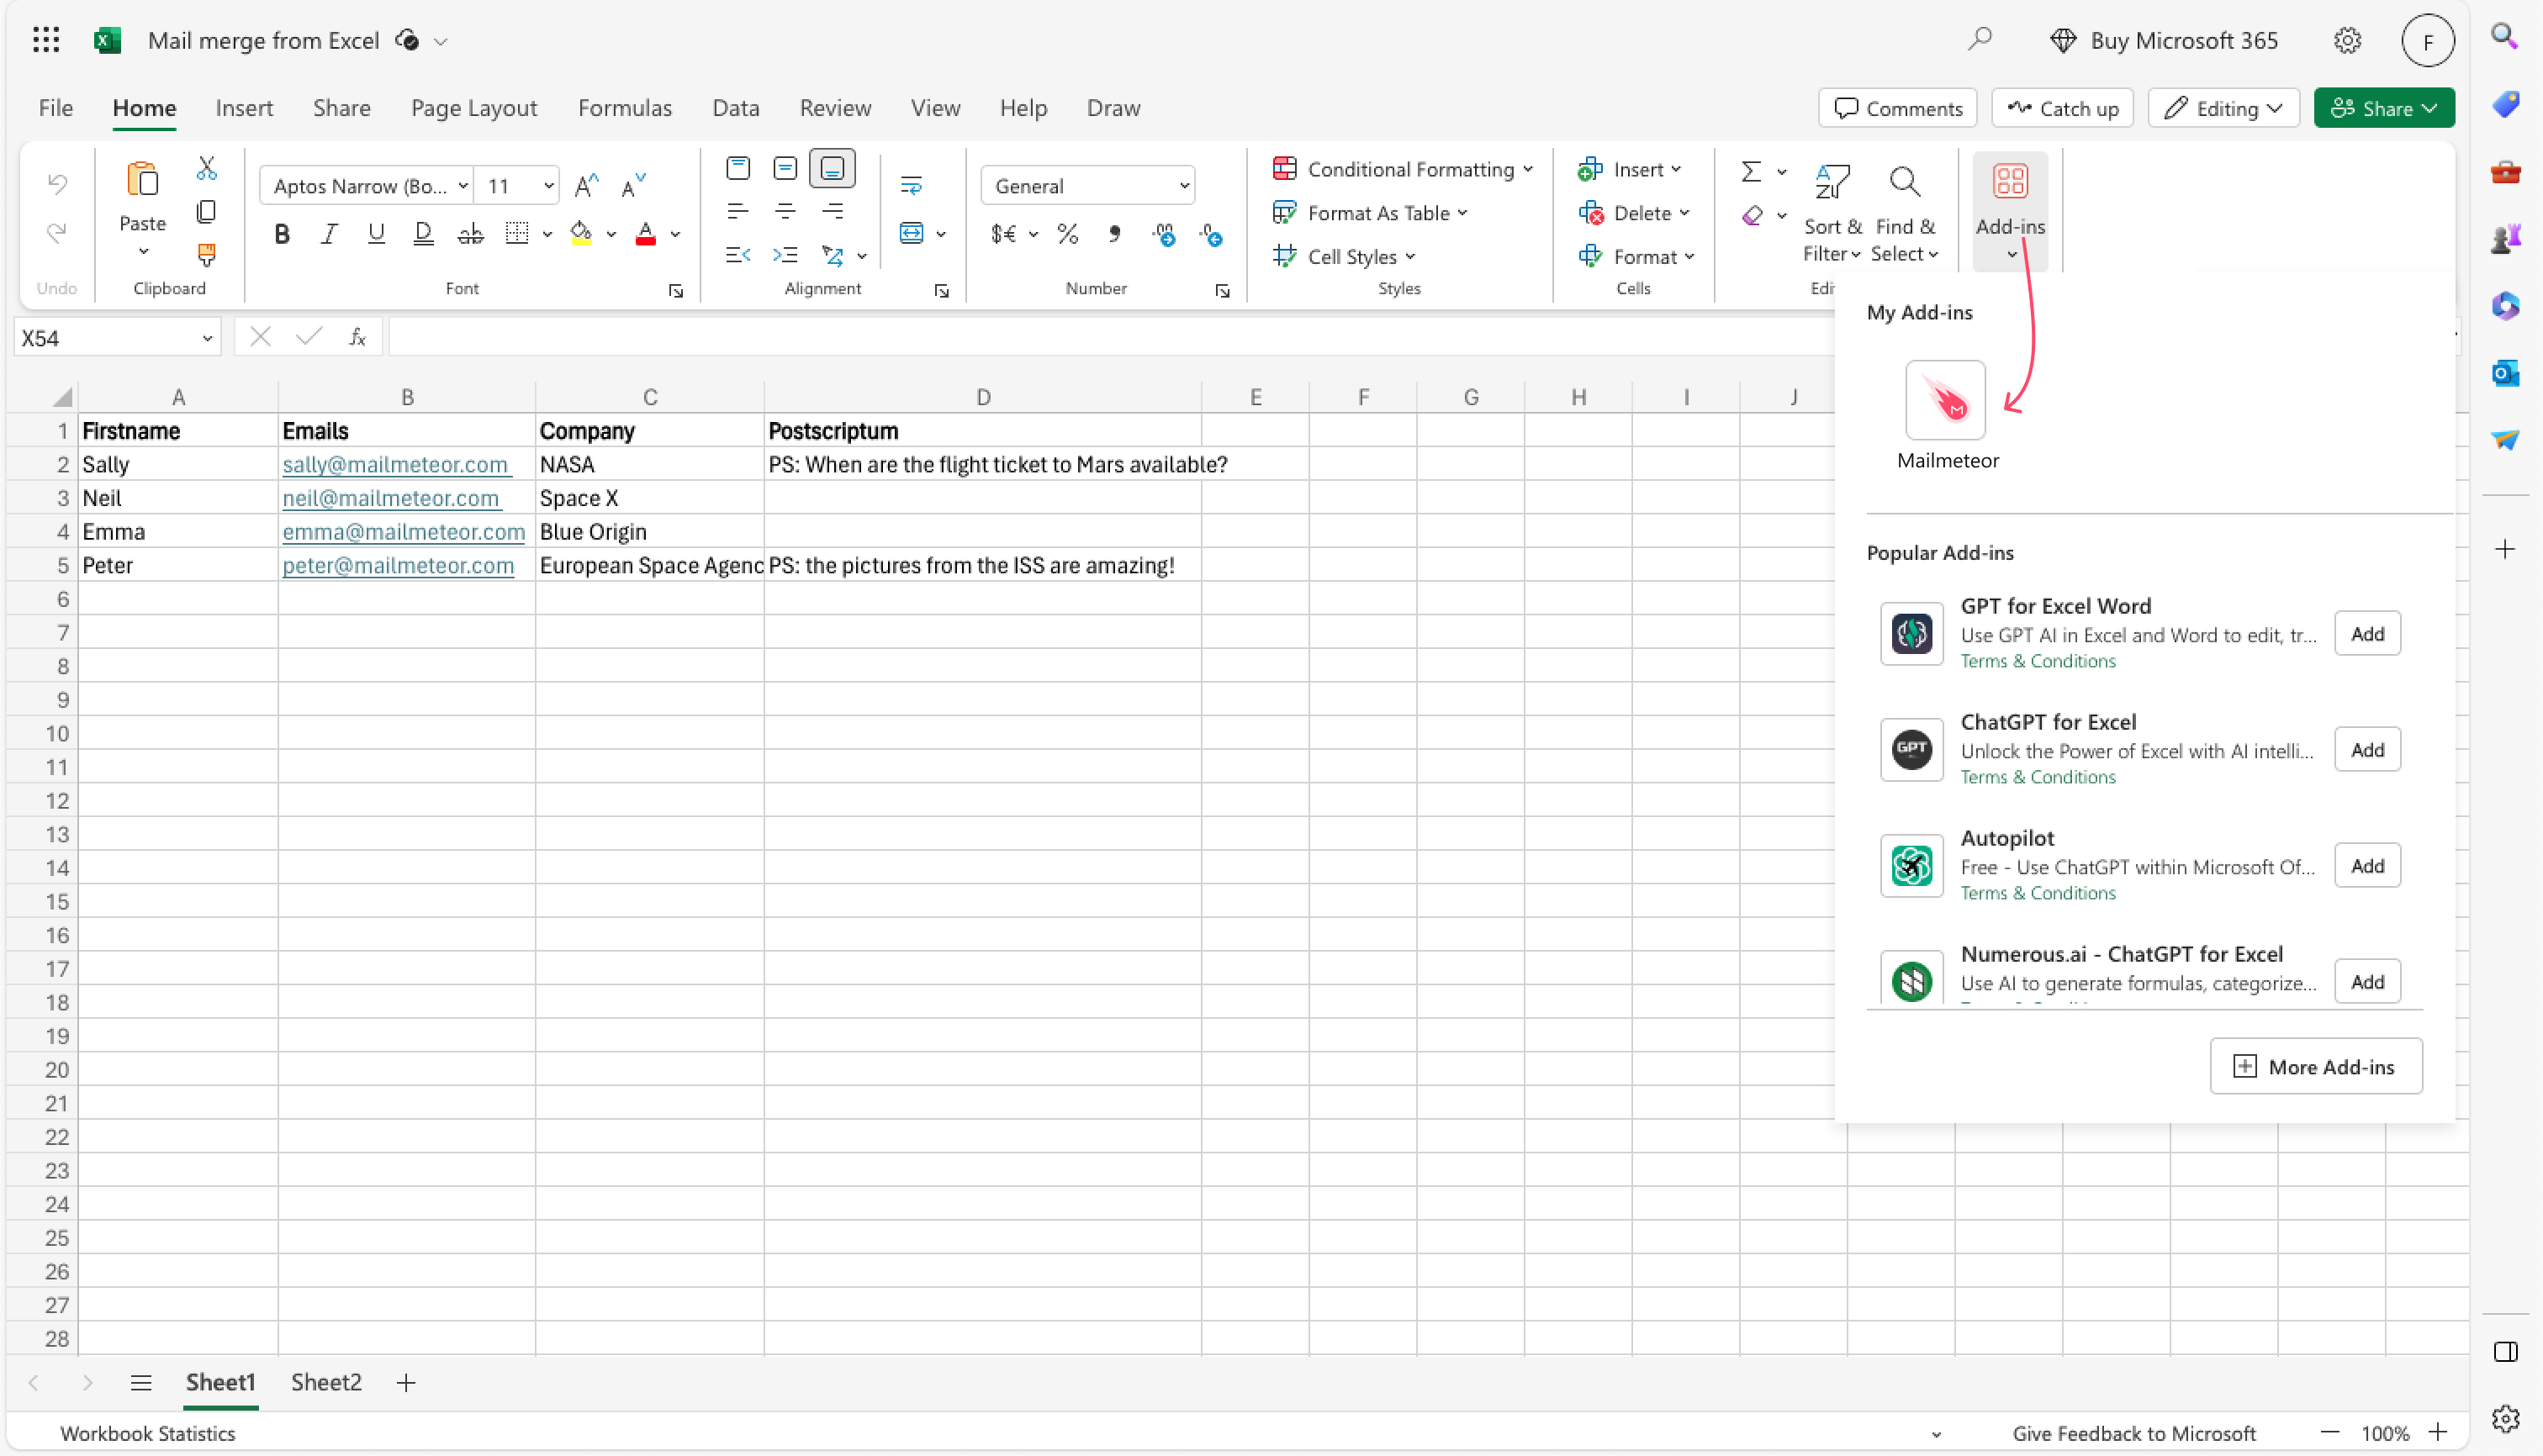
Task: Click the Paste clipboard icon
Action: pyautogui.click(x=142, y=180)
